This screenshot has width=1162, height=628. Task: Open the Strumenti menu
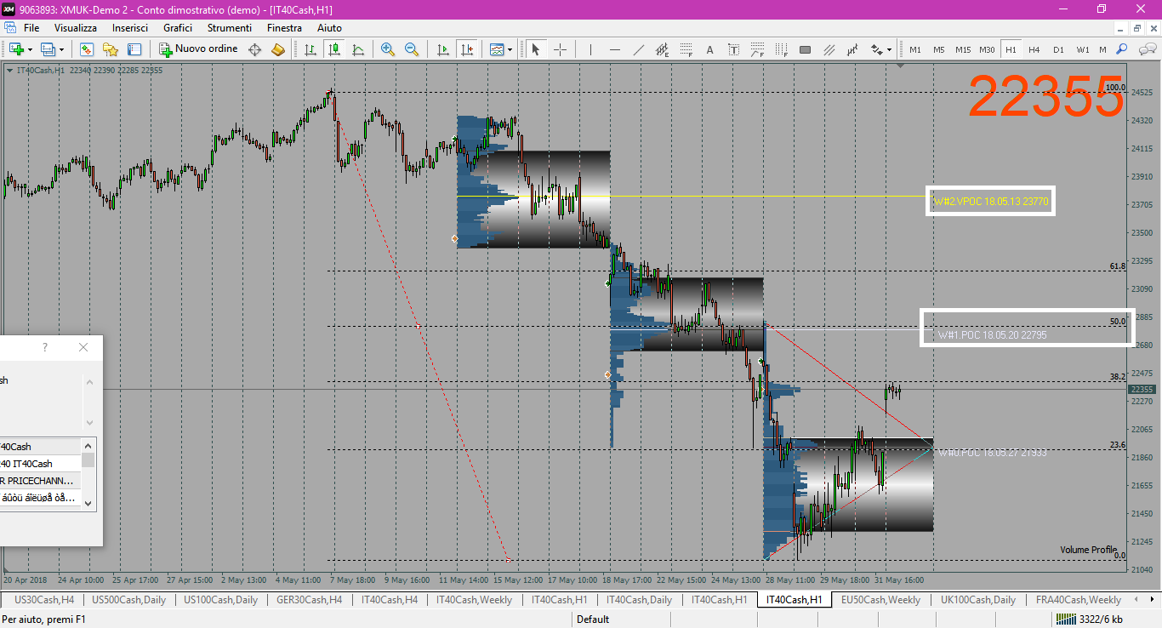point(229,28)
